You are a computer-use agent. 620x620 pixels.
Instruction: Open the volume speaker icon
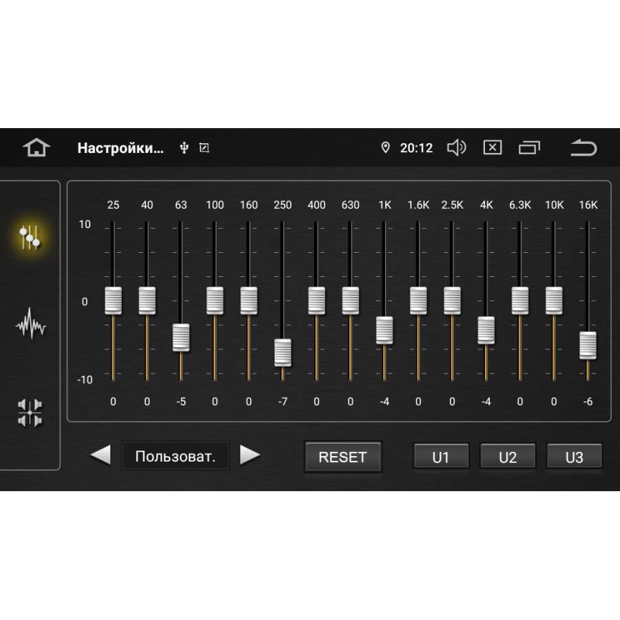click(457, 148)
